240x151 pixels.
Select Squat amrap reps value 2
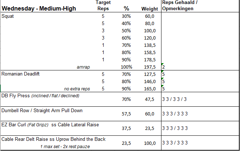point(164,67)
